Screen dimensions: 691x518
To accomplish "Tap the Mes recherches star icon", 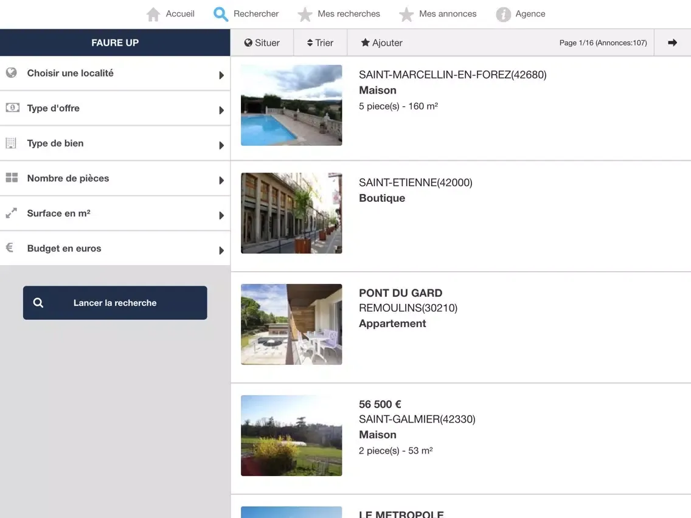I will pyautogui.click(x=305, y=14).
